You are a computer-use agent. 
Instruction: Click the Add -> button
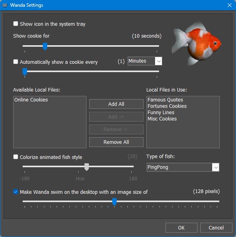click(x=116, y=117)
